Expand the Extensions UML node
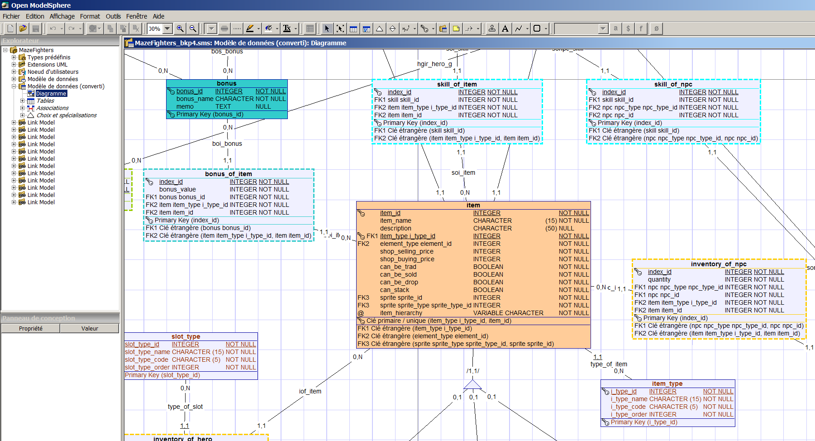The image size is (815, 441). click(x=14, y=64)
